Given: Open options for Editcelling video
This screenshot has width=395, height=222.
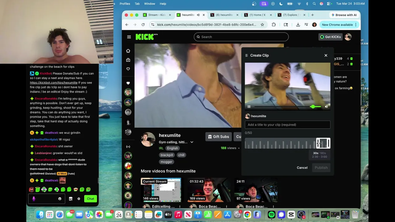Looking at the screenshot, I should (x=180, y=207).
